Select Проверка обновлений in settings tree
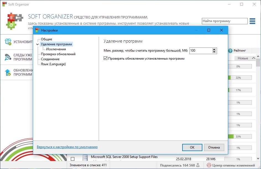The height and width of the screenshot is (169, 261). [58, 54]
